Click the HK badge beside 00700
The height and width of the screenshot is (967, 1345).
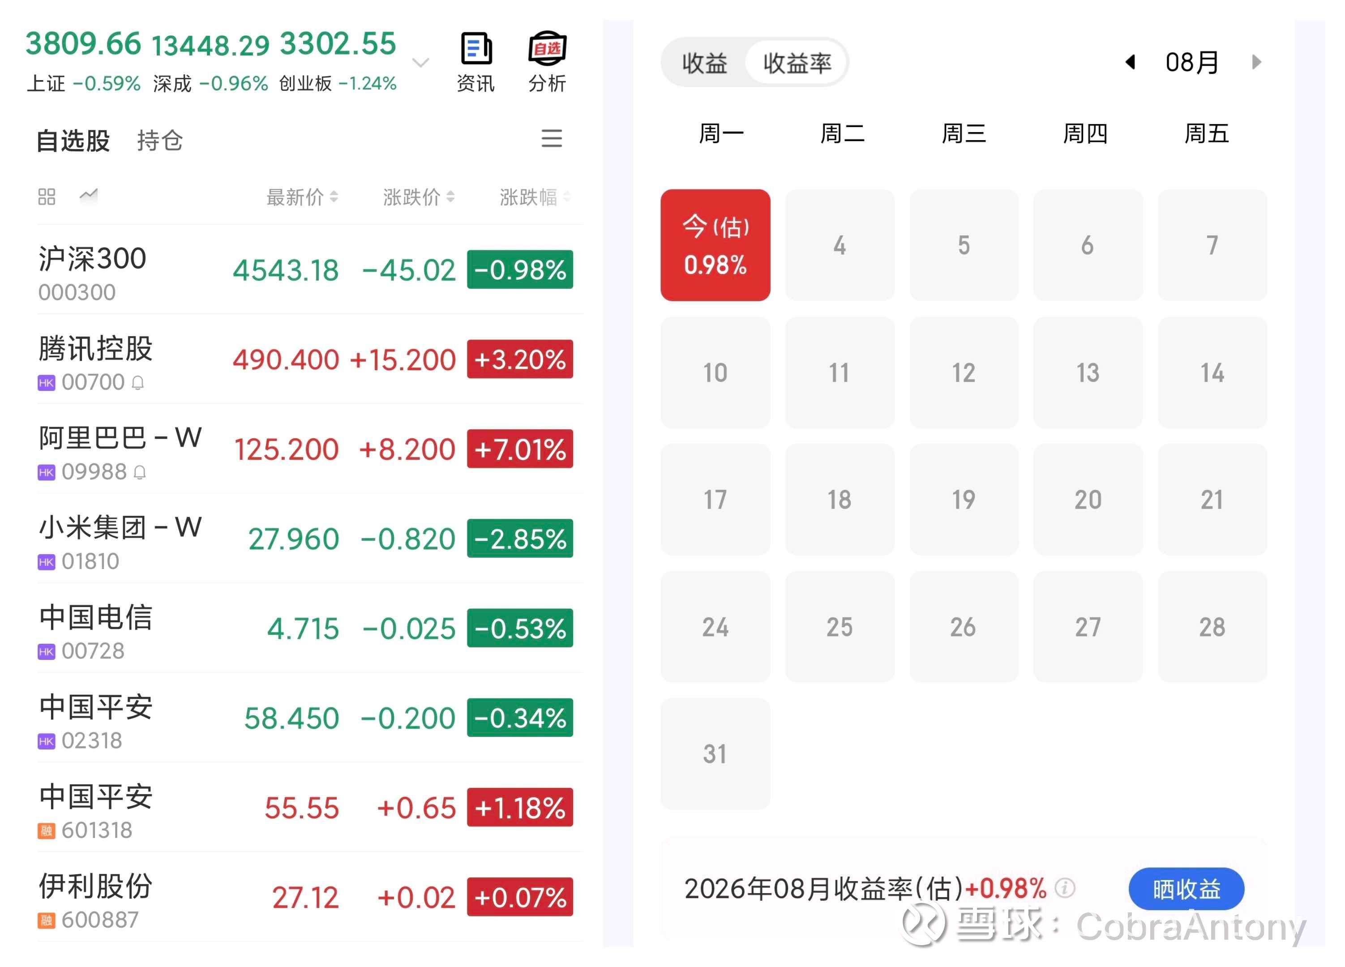click(x=46, y=383)
